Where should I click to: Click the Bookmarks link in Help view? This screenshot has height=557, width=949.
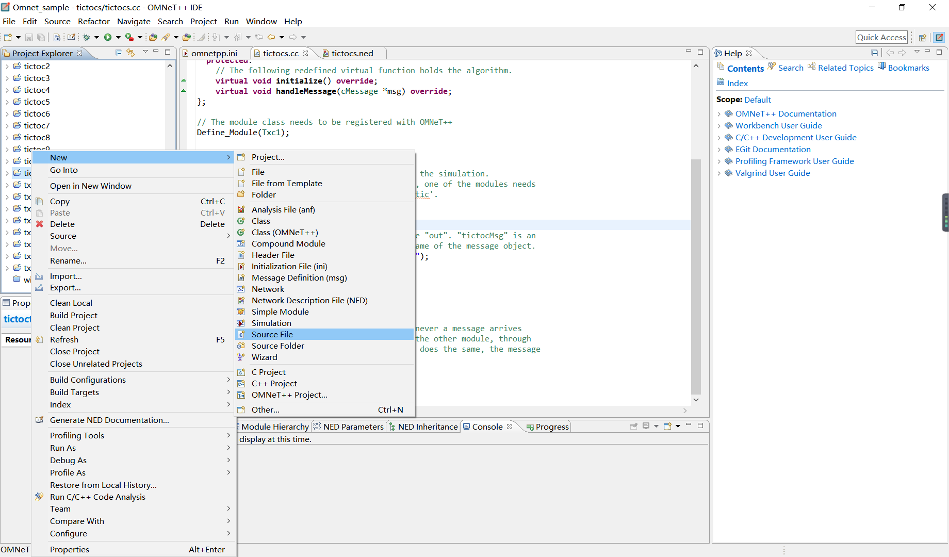908,68
